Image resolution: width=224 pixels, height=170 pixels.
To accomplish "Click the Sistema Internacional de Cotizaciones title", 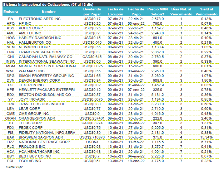I will [48, 4].
